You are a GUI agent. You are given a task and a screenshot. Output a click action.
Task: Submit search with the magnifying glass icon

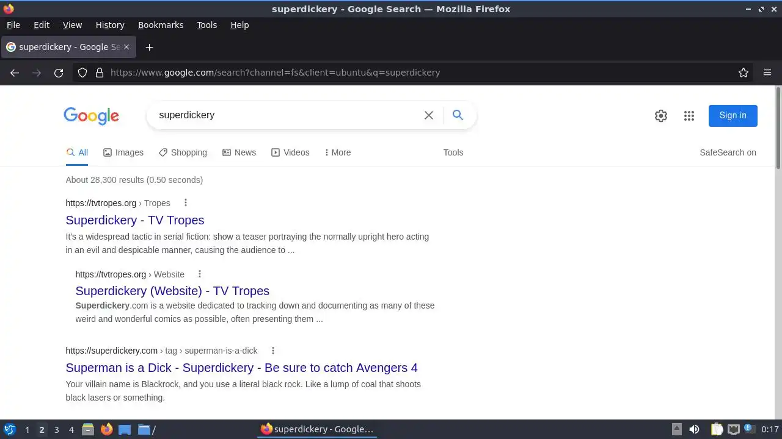(458, 115)
